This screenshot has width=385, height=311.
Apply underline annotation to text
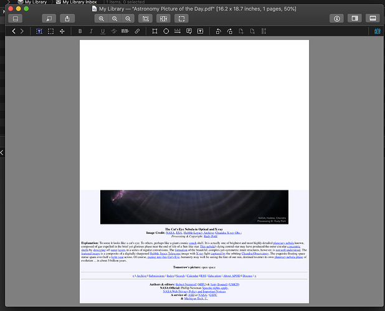pyautogui.click(x=102, y=31)
